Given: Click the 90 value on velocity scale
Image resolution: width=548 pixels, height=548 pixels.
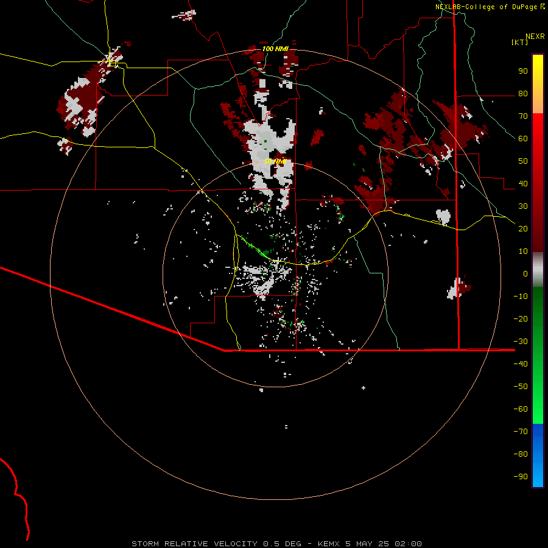Looking at the screenshot, I should coord(523,71).
